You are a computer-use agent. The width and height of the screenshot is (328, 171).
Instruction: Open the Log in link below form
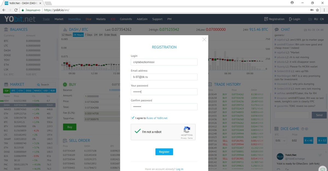180,169
